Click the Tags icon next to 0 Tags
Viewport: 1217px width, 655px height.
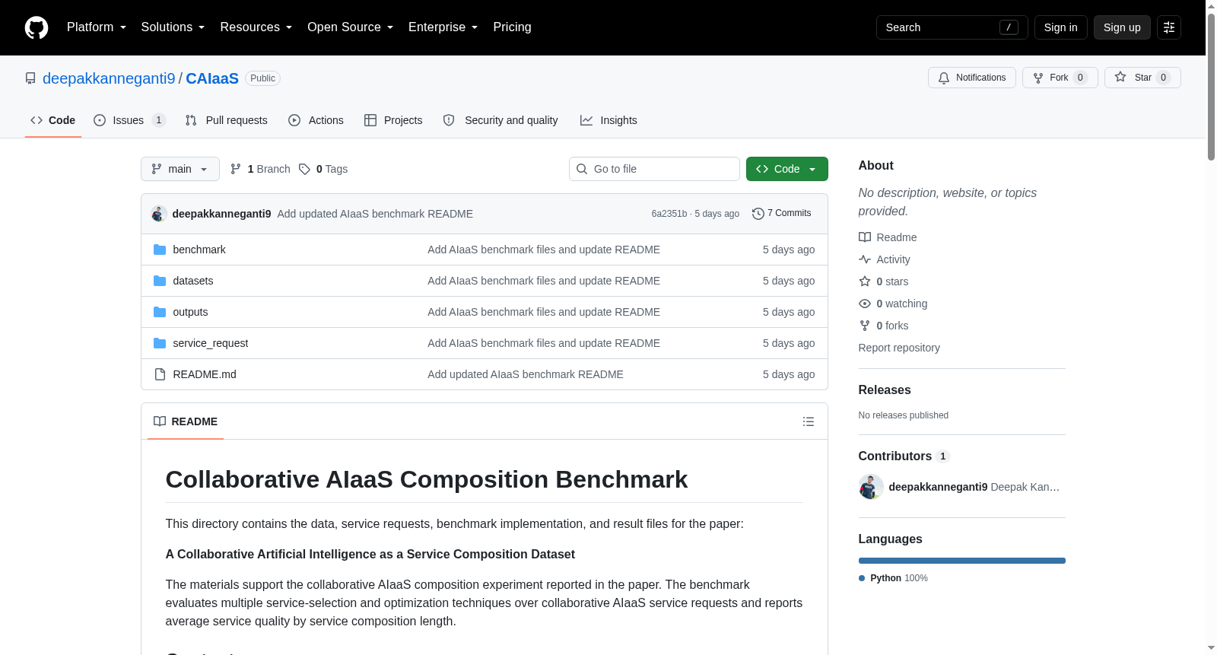point(304,169)
